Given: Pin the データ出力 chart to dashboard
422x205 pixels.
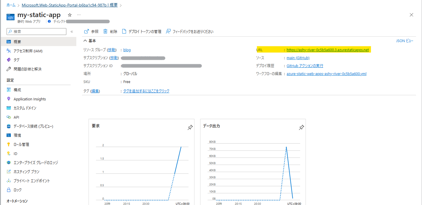Looking at the screenshot, I should pos(301,128).
